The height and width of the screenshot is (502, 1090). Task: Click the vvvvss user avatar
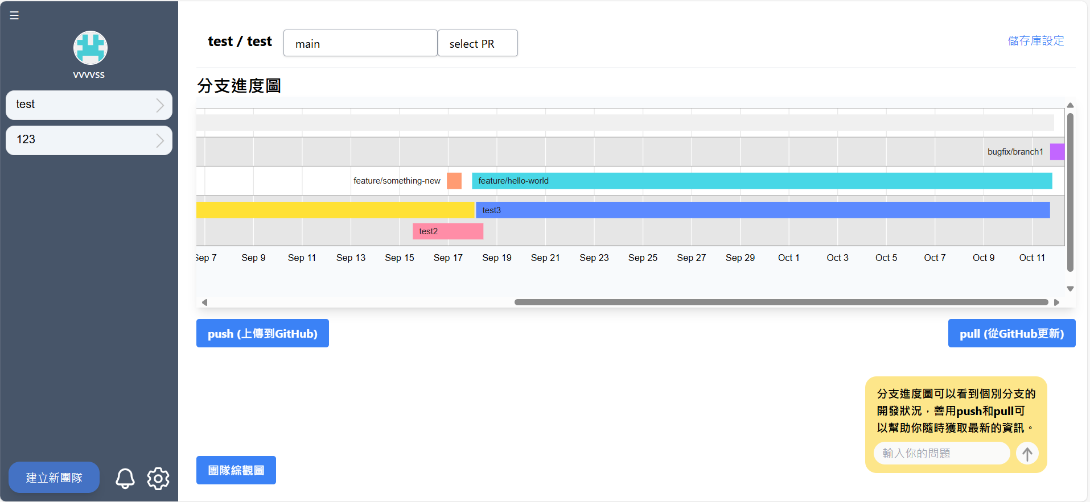tap(90, 48)
